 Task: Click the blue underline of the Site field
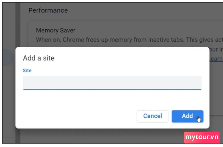tap(112, 89)
